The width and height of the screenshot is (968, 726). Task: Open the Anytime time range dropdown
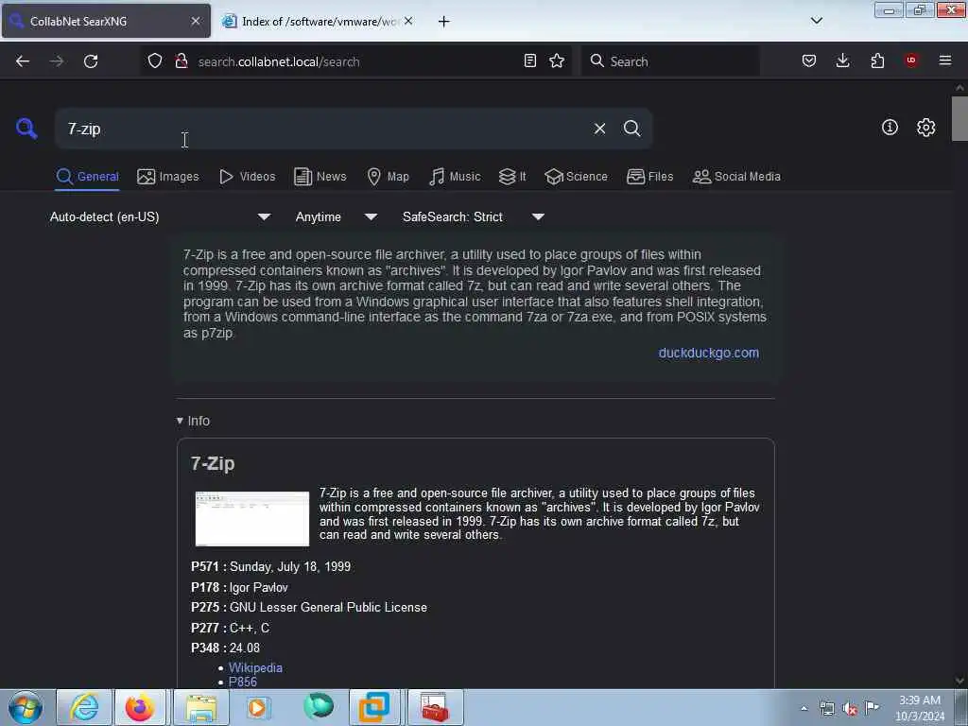(x=337, y=216)
